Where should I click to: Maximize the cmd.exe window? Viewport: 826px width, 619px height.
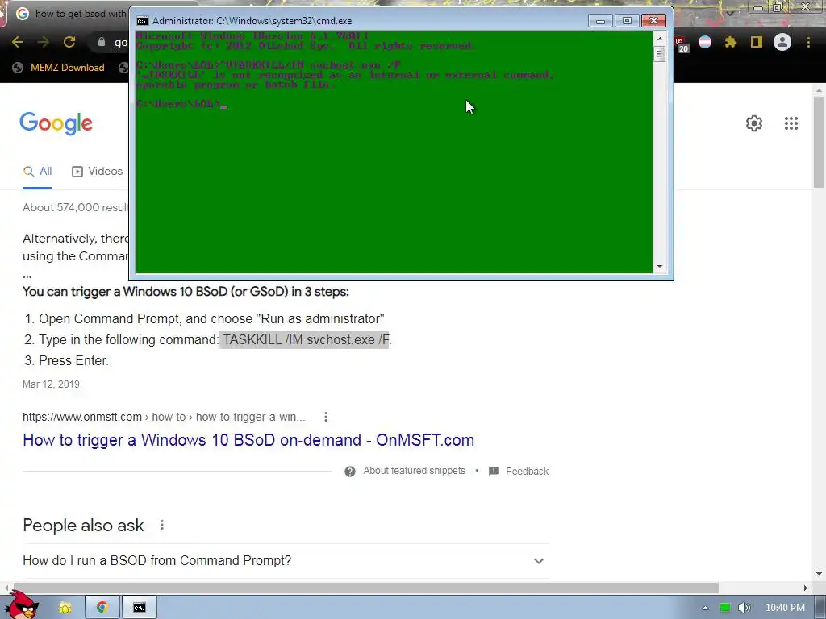point(626,21)
